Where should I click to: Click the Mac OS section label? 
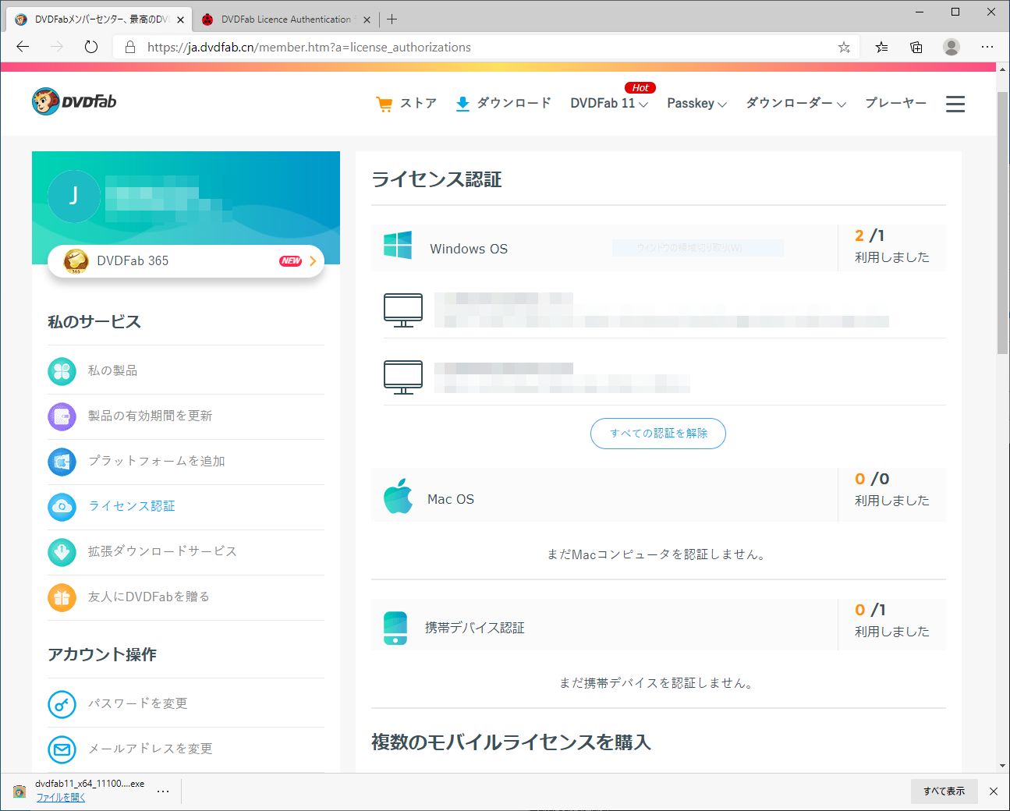click(451, 499)
